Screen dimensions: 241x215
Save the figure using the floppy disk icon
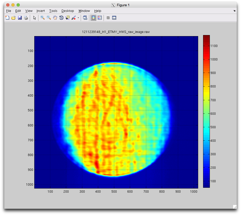coord(20,18)
